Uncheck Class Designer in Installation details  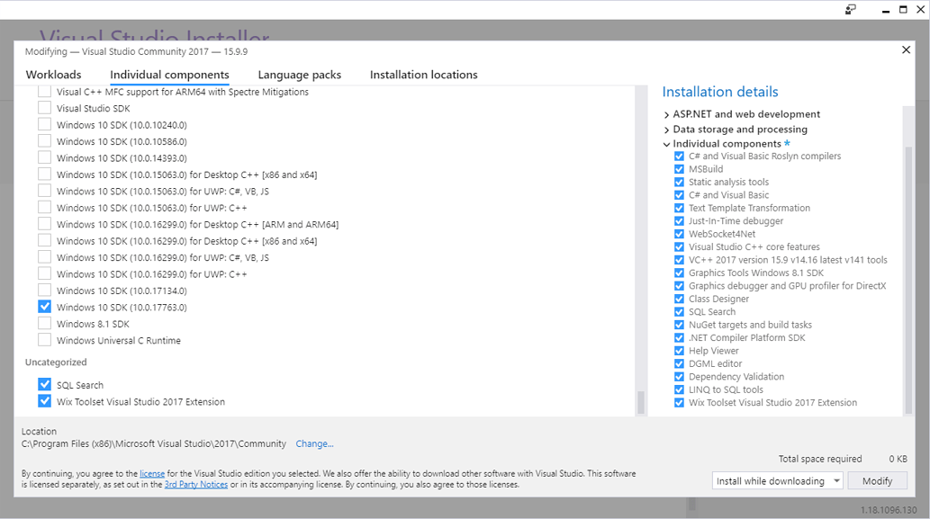click(679, 299)
